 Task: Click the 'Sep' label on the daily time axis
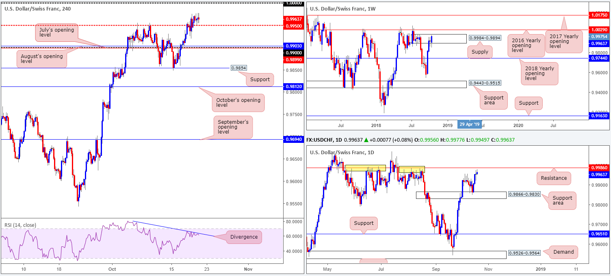[435, 269]
